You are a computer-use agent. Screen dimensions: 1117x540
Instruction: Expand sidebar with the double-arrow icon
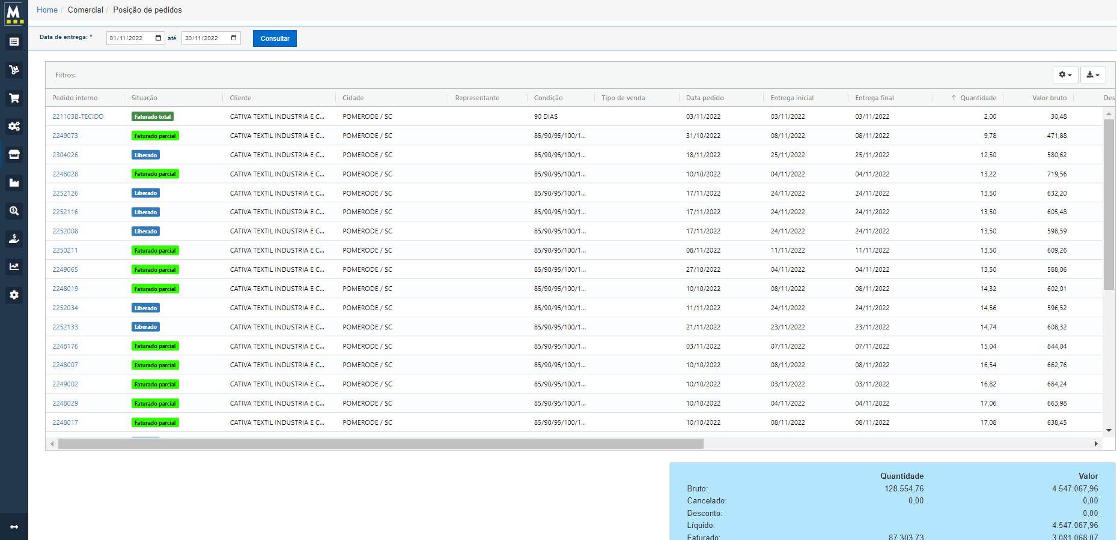click(14, 527)
